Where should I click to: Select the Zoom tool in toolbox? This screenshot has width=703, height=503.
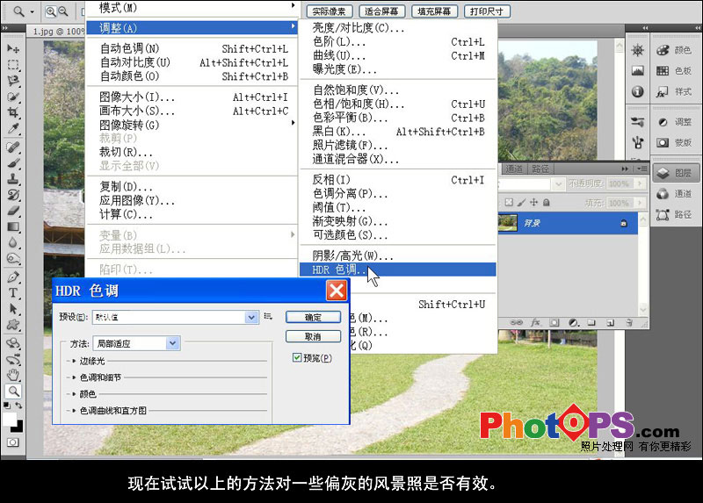(x=13, y=391)
